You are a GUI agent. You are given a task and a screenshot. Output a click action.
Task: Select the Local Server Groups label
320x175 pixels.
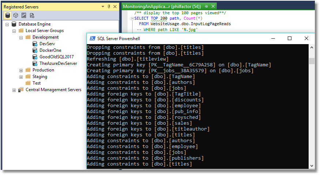point(45,31)
